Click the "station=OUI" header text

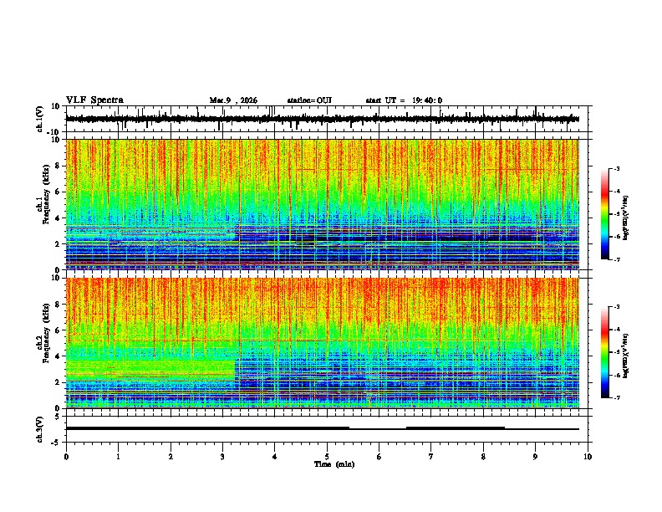(309, 100)
